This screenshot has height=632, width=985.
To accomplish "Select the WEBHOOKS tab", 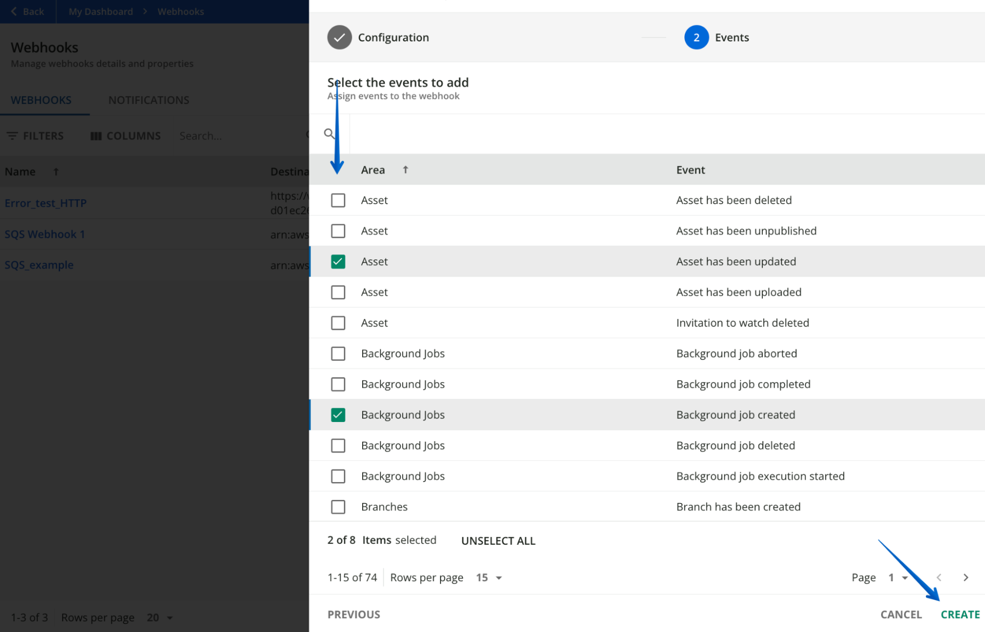I will point(41,100).
